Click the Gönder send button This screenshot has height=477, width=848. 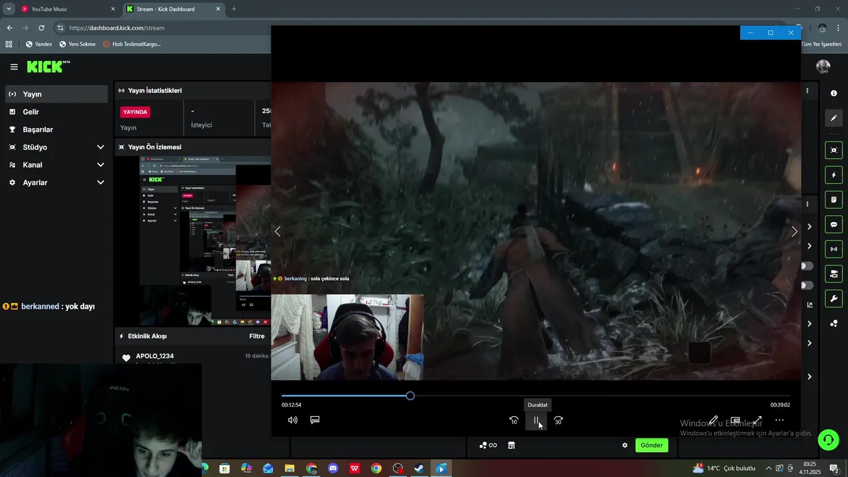tap(651, 445)
